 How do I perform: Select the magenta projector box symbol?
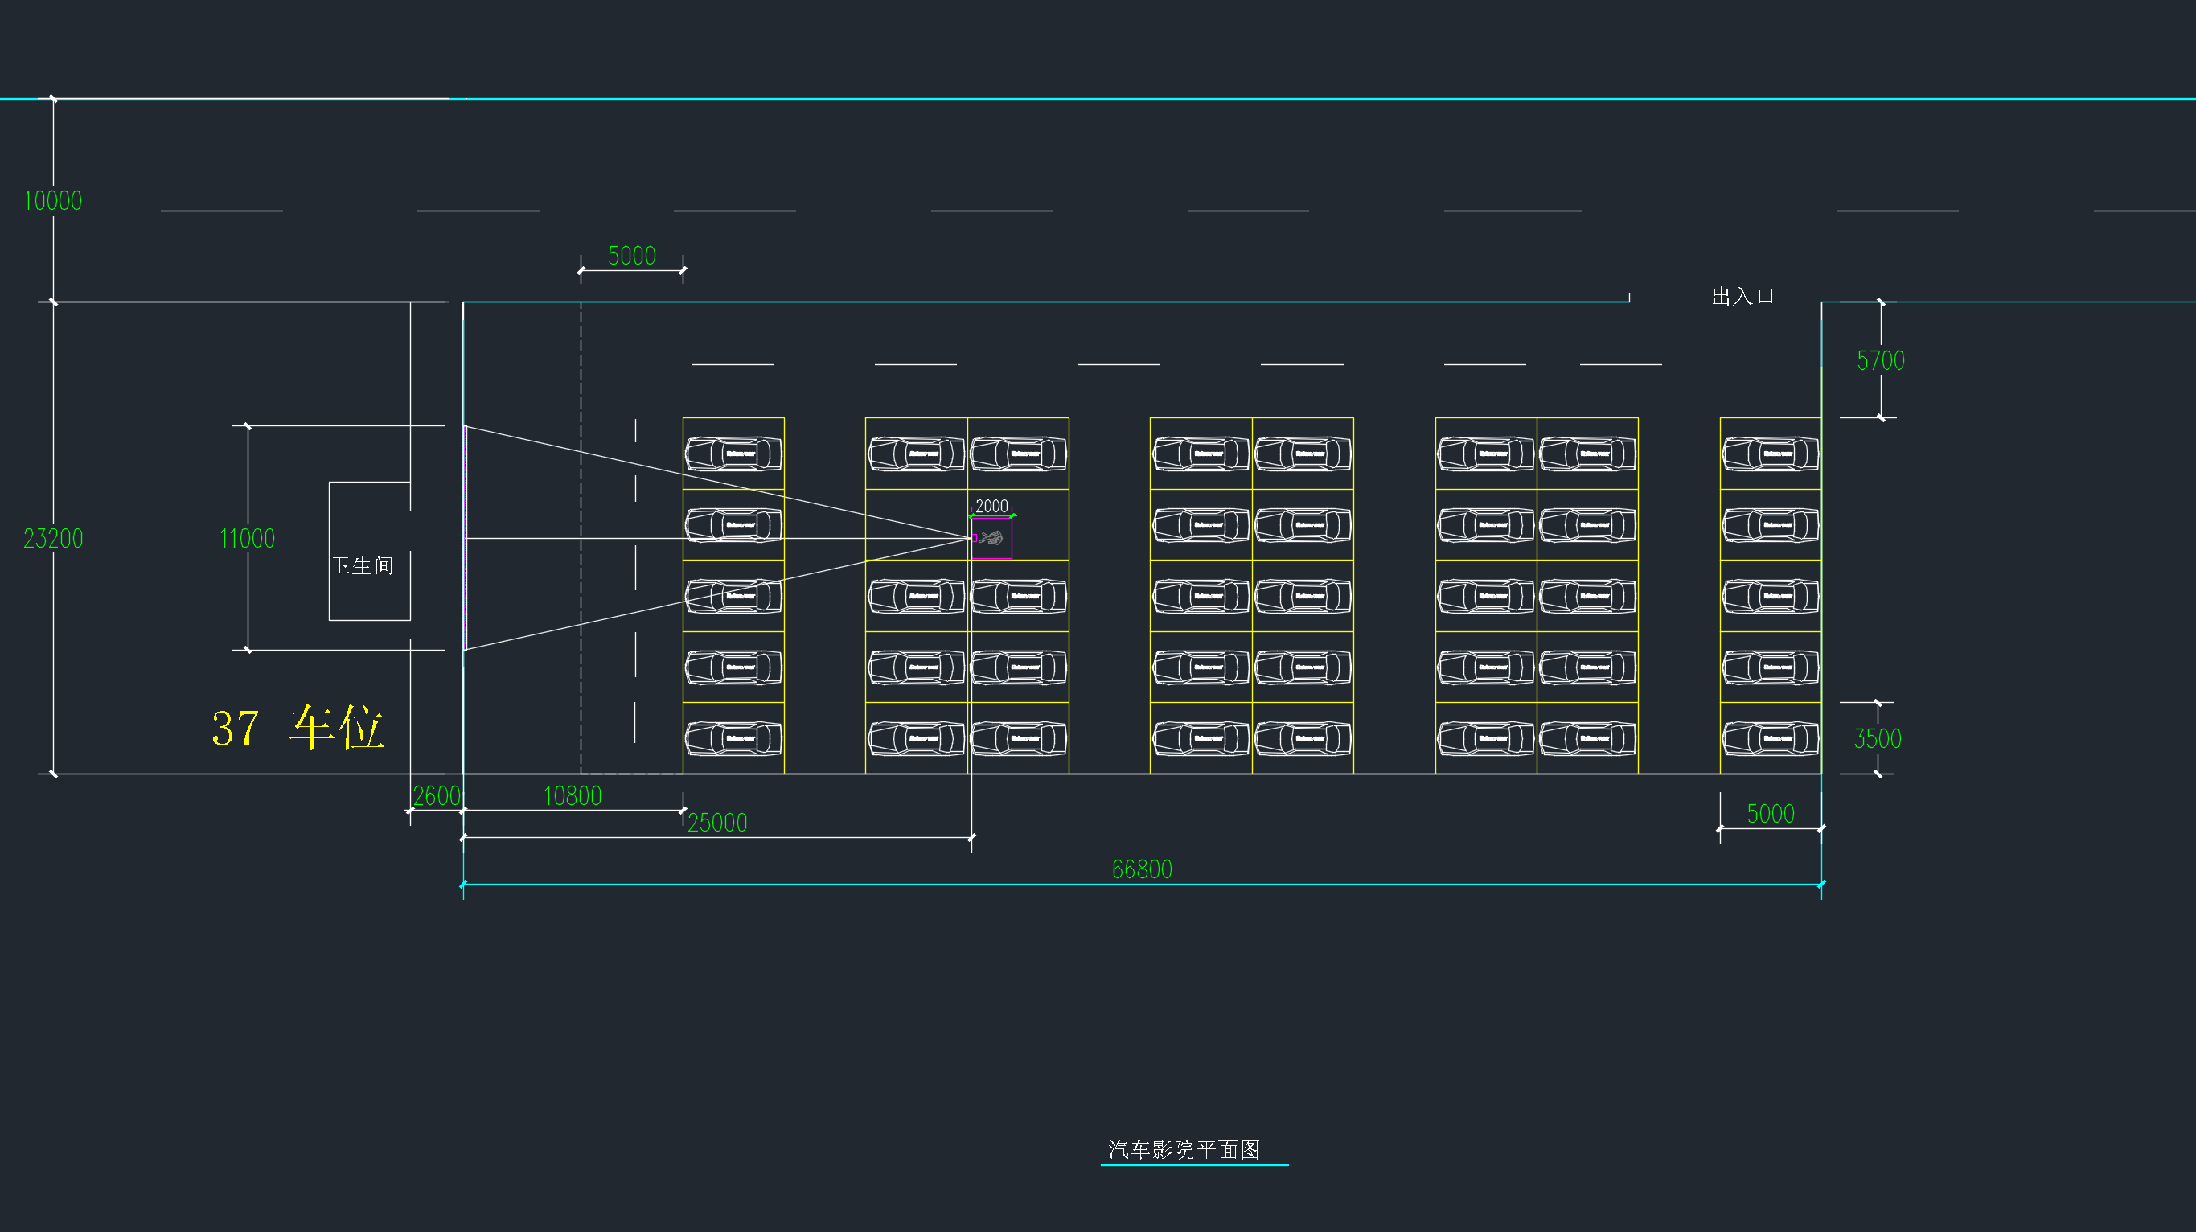click(991, 538)
